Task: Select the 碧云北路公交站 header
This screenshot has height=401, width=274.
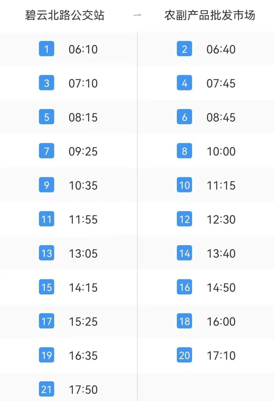Action: (65, 15)
